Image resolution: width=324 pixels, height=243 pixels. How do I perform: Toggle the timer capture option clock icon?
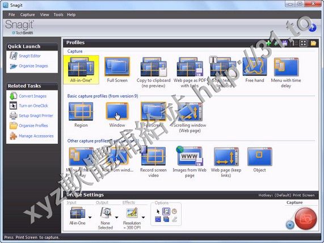[174, 211]
